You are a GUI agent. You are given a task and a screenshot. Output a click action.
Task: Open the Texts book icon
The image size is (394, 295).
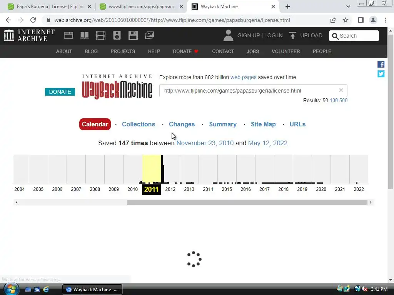pos(85,35)
